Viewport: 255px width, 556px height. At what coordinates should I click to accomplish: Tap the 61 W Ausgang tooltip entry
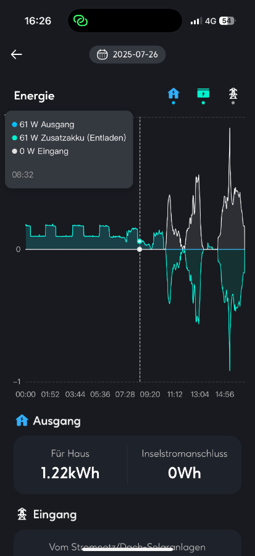coord(43,124)
